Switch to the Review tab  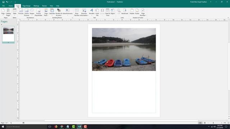click(45, 6)
